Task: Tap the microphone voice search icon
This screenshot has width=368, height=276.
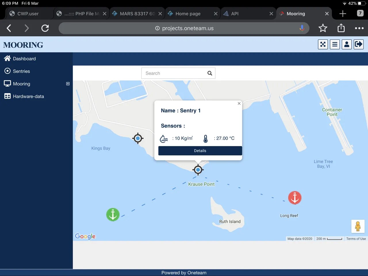Action: coord(302,28)
